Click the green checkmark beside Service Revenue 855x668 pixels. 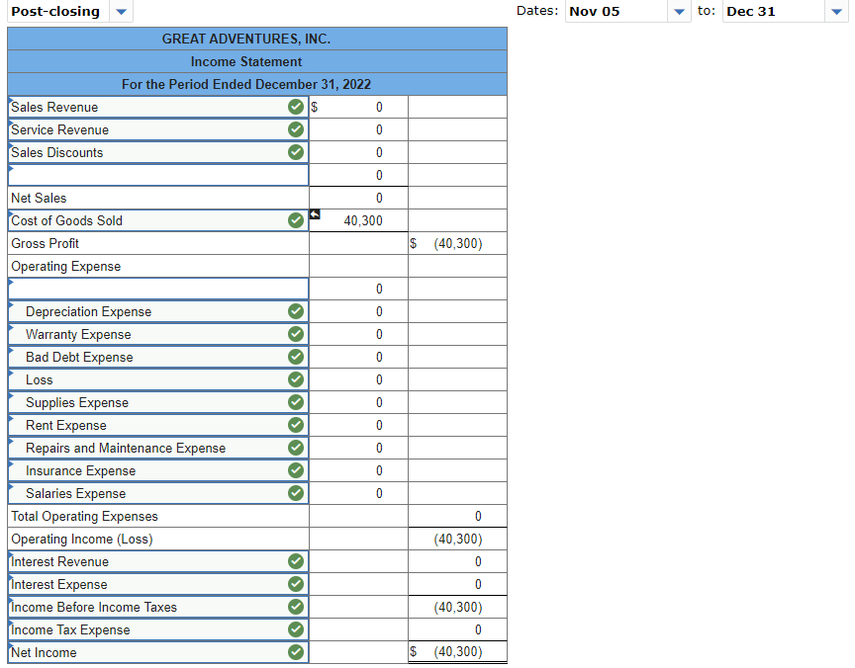pos(294,129)
